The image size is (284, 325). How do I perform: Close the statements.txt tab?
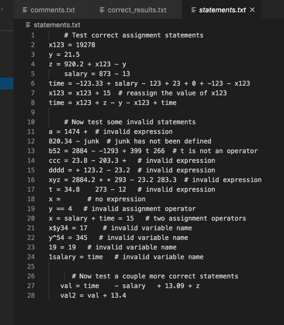[x=252, y=10]
